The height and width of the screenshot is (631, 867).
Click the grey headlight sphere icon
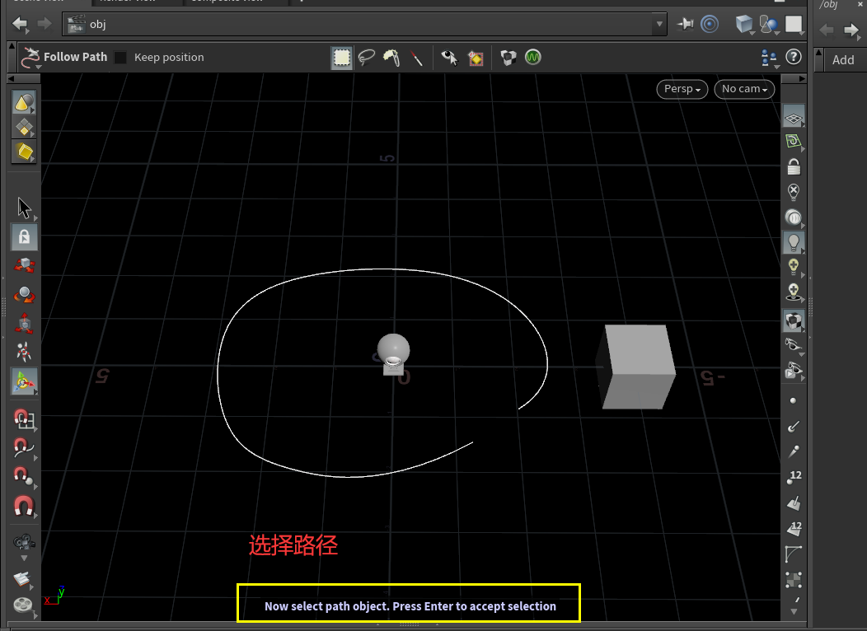(x=794, y=217)
